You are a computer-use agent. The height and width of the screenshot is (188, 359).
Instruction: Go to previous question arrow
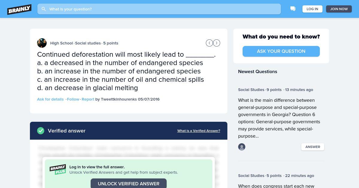click(209, 43)
